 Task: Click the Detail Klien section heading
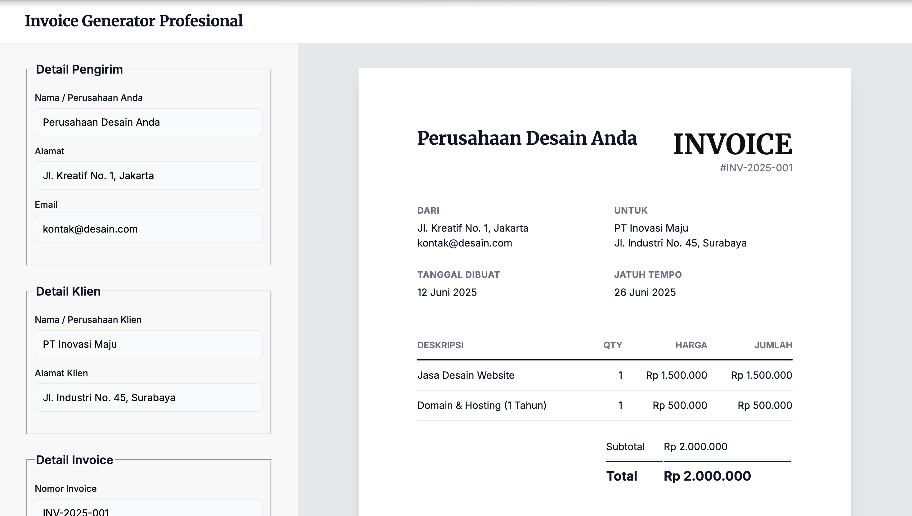(x=68, y=291)
